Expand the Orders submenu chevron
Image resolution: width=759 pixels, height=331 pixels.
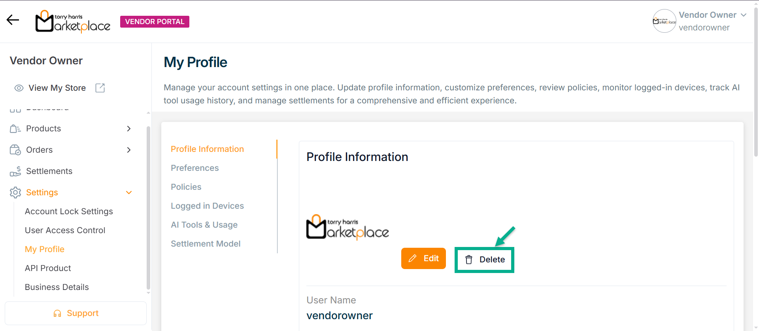(129, 150)
